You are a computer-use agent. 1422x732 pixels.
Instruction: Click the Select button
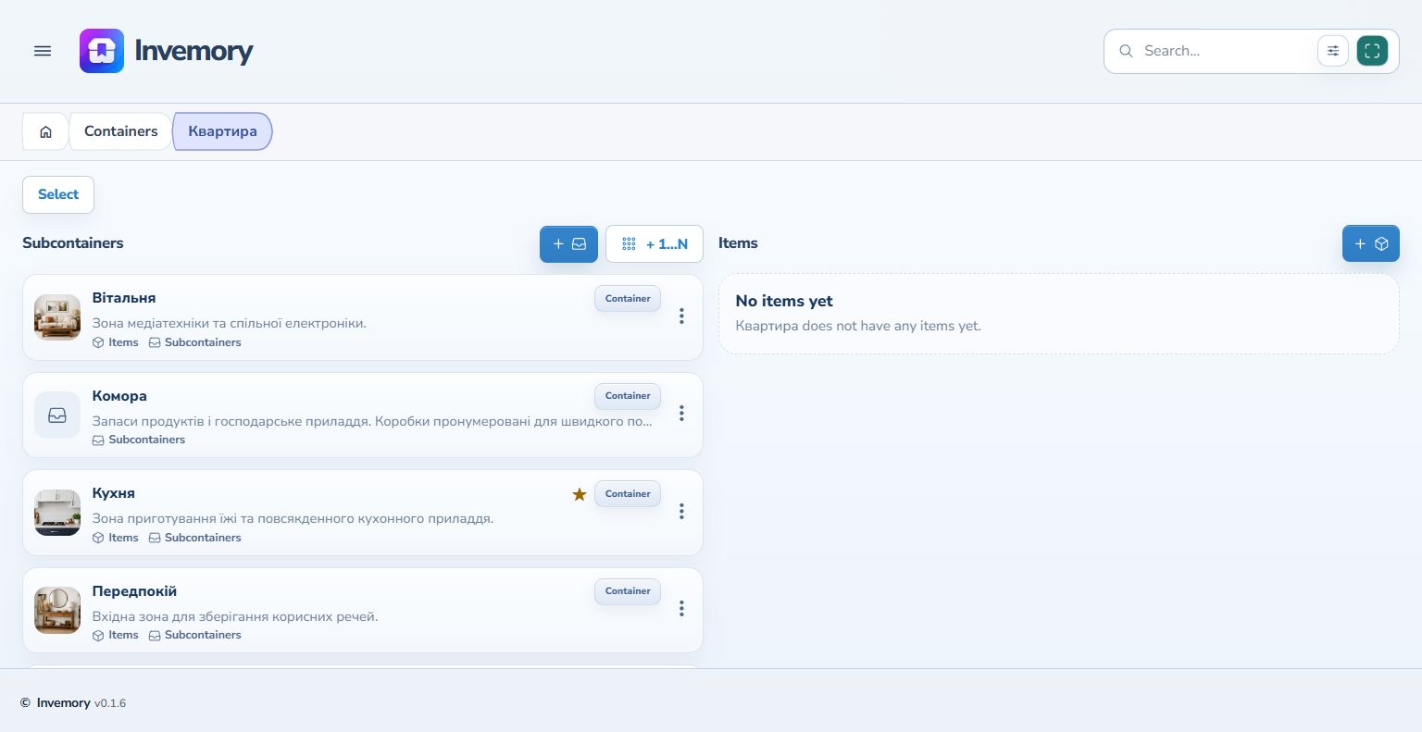(x=58, y=194)
